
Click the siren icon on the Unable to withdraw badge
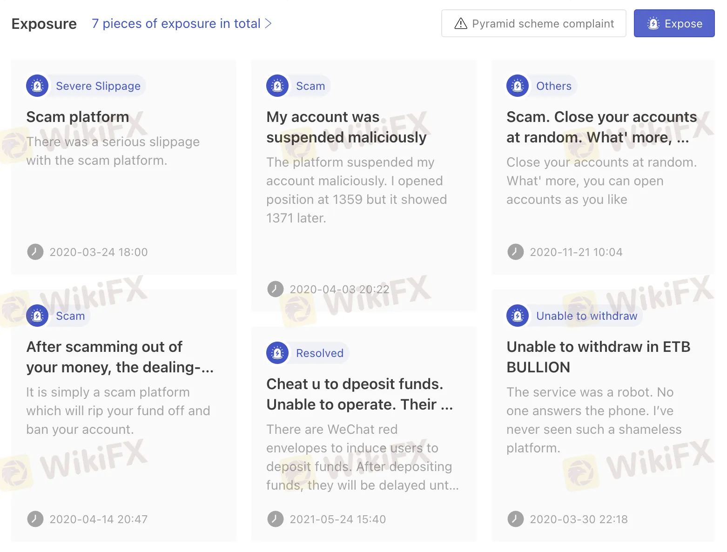tap(517, 316)
